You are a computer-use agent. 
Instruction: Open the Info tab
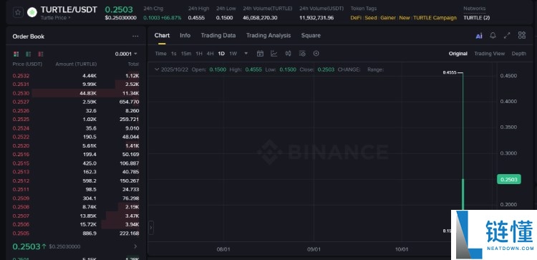tap(185, 35)
